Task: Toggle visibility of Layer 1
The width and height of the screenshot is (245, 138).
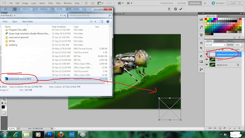Action: click(207, 60)
